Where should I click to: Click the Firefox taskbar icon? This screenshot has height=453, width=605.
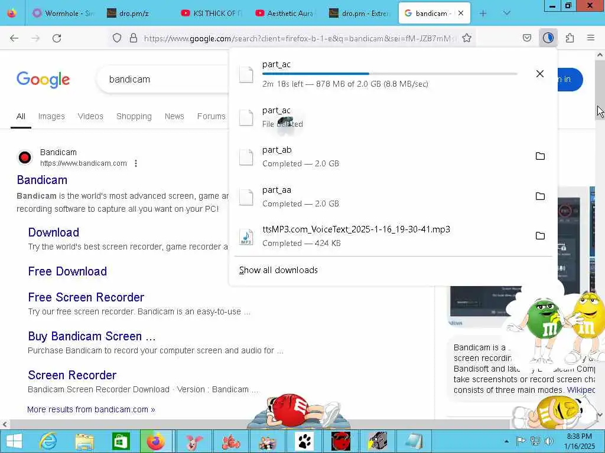click(x=156, y=441)
